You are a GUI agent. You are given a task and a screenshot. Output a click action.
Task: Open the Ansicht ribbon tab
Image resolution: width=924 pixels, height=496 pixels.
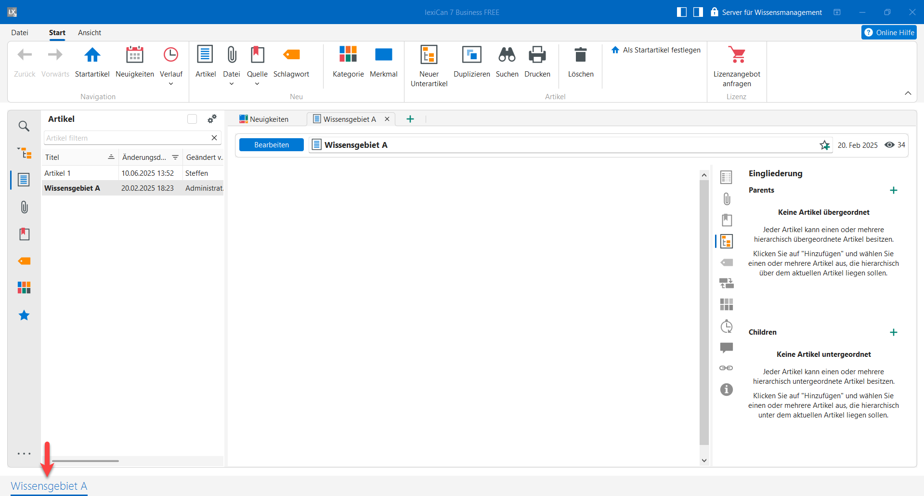(90, 33)
